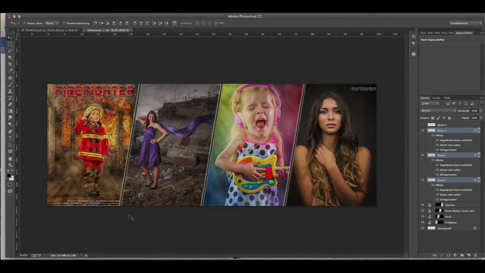Select the Brush tool
This screenshot has width=485, height=273.
point(10,84)
